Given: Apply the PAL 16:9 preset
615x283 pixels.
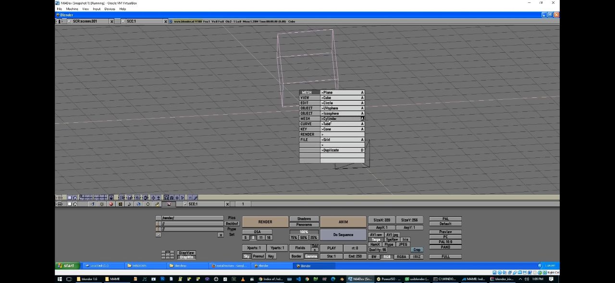Looking at the screenshot, I should [445, 242].
